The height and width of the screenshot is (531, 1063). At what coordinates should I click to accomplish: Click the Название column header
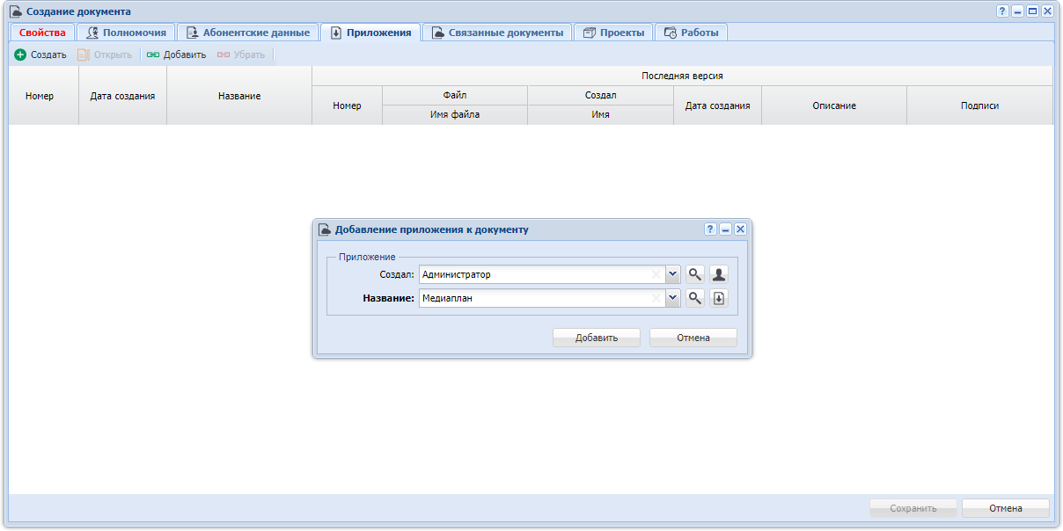tap(239, 96)
